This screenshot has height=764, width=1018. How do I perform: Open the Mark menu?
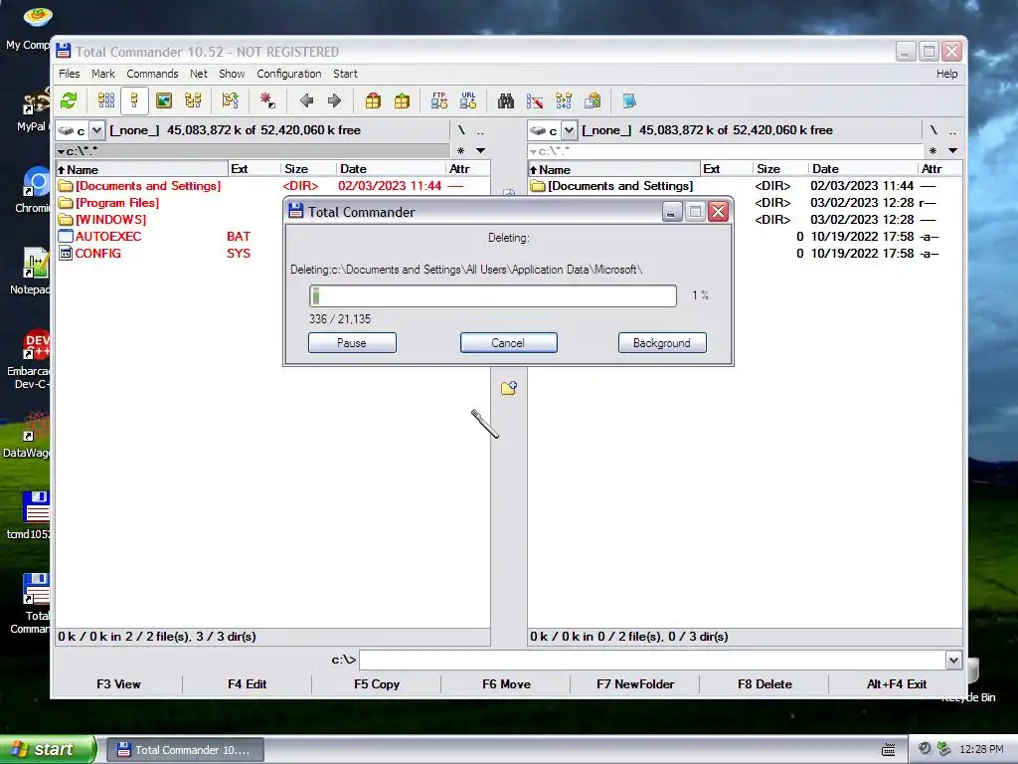click(x=102, y=74)
